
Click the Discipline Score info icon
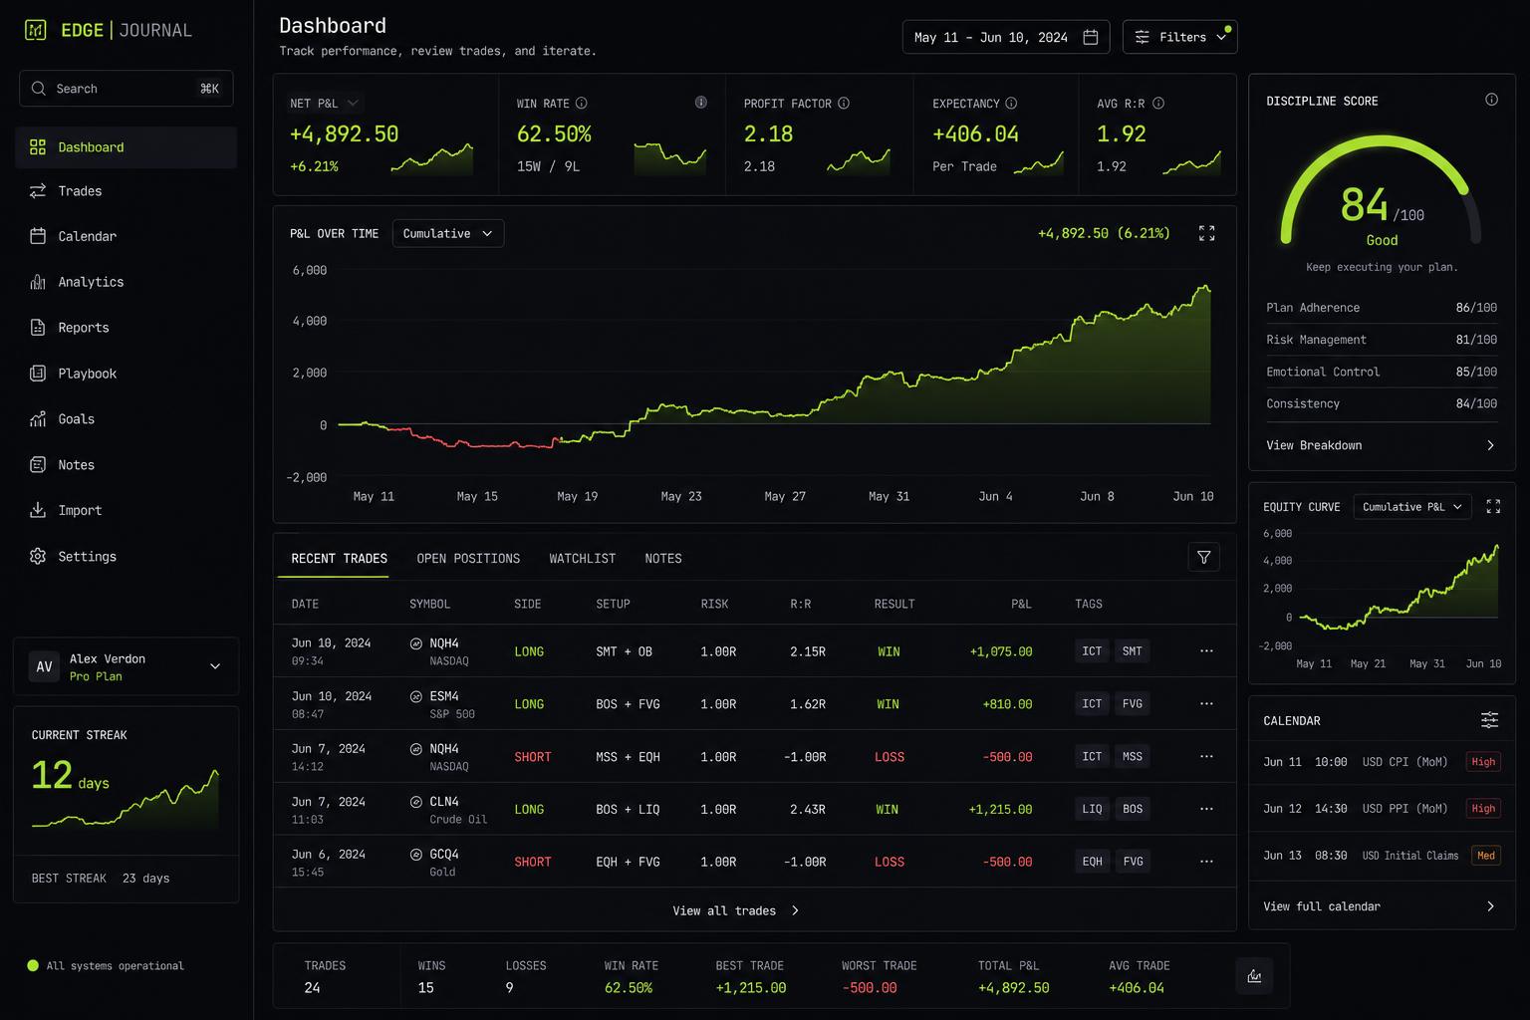tap(1491, 100)
